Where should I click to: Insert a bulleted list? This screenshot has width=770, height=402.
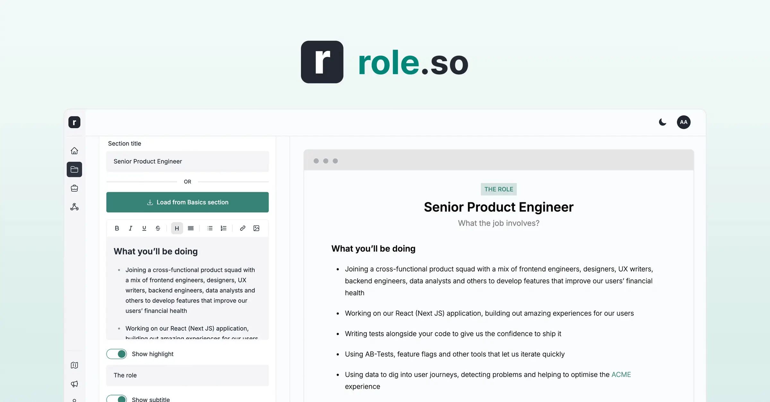coord(210,228)
